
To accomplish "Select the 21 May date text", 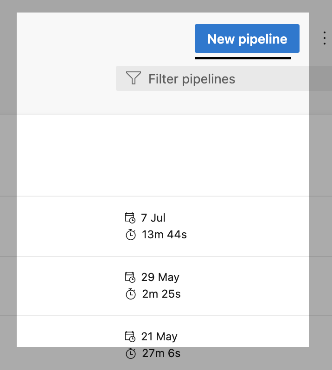I will click(x=160, y=336).
